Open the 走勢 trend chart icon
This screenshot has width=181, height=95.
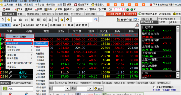click(x=38, y=9)
